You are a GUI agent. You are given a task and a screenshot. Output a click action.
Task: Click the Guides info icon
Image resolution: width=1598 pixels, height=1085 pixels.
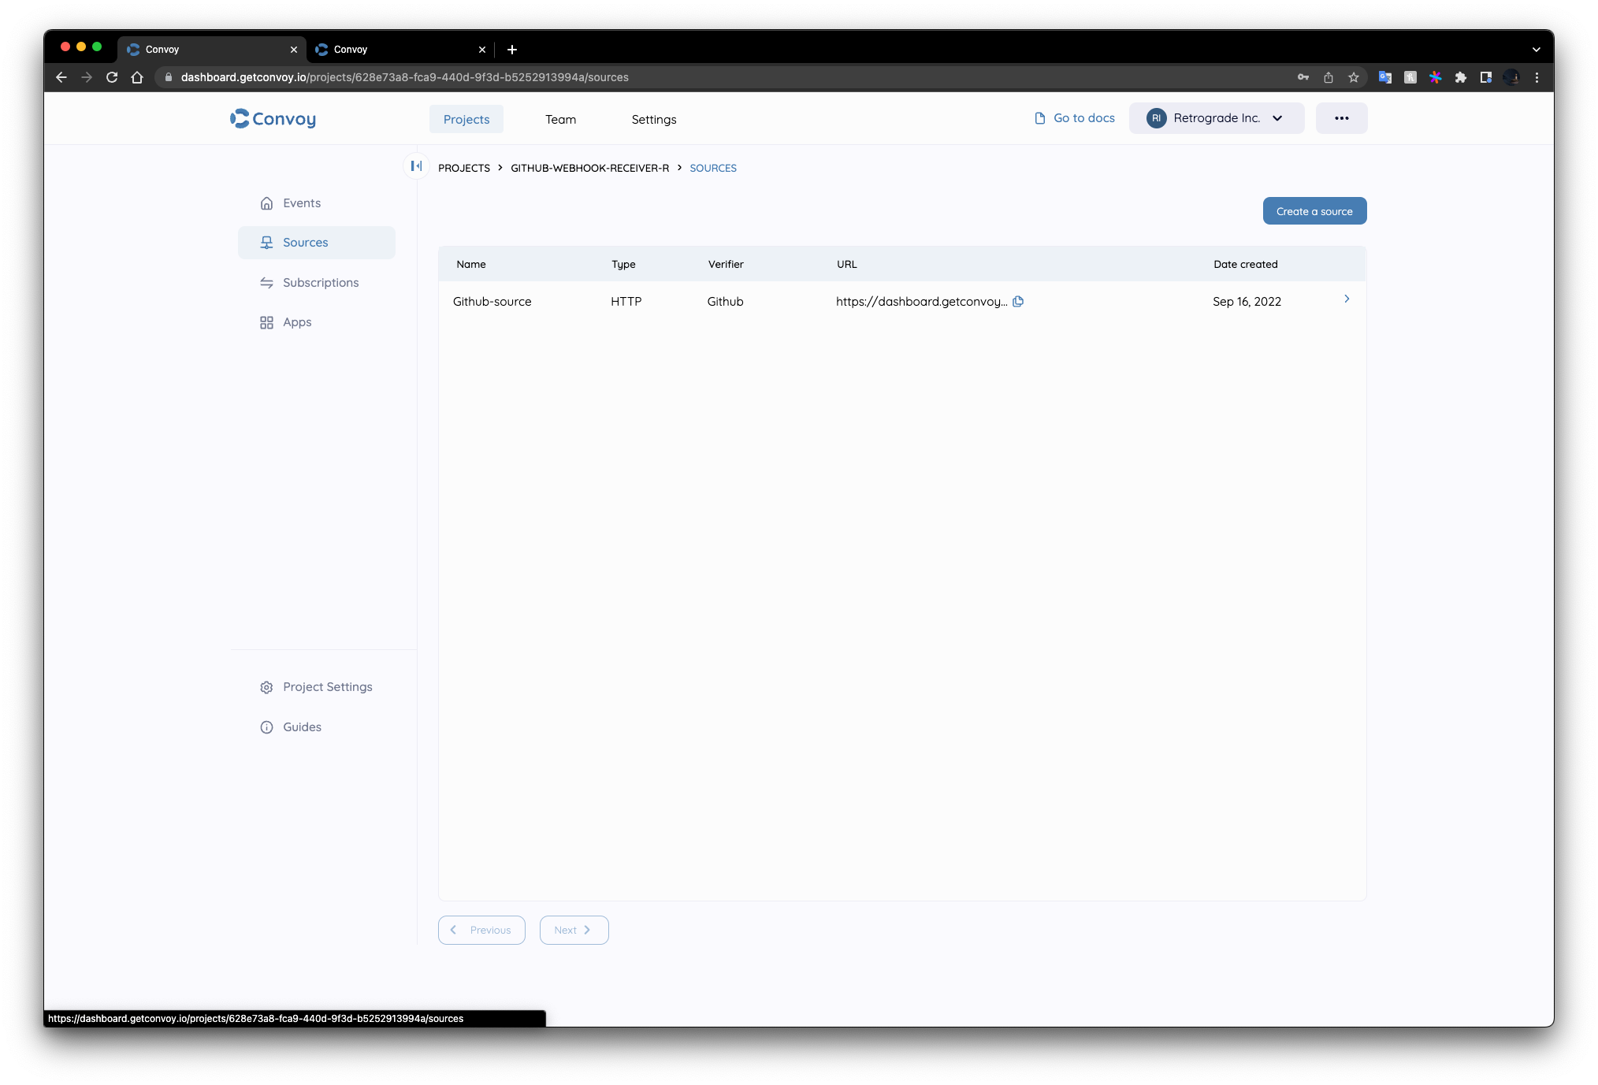[266, 726]
